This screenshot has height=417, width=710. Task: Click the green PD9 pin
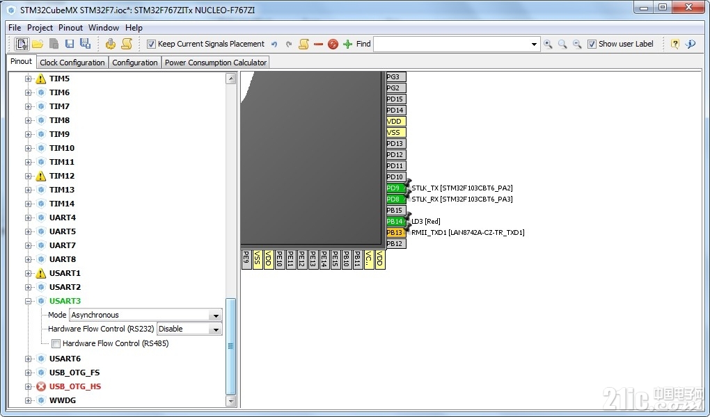[x=395, y=188]
